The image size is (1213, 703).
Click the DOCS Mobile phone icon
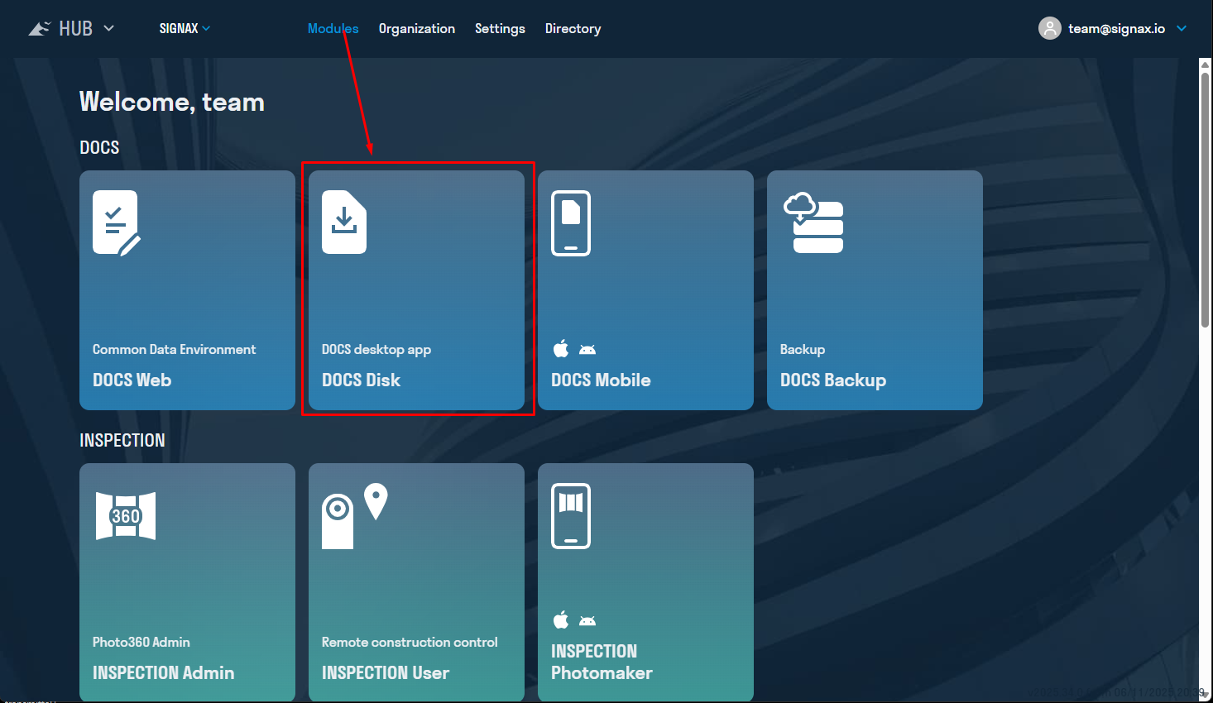pyautogui.click(x=571, y=223)
